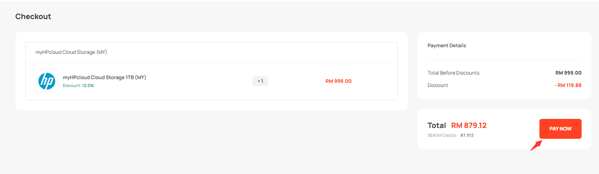Click the RM 879.12 total amount
Image resolution: width=599 pixels, height=174 pixels.
[x=469, y=126]
